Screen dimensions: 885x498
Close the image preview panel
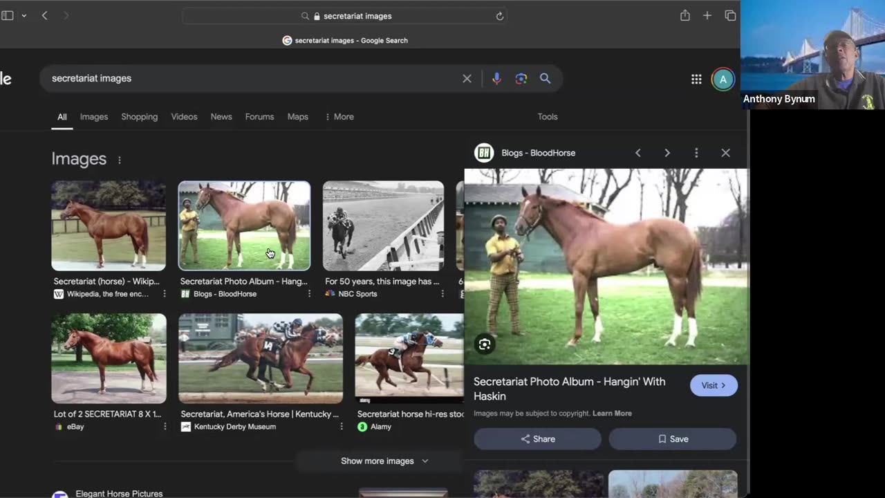725,153
